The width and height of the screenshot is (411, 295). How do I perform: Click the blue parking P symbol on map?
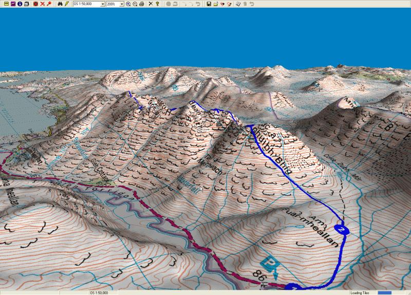click(x=272, y=264)
